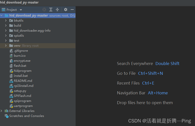Select the uartprogram file name
Screen dimensions: 195x126
point(23,106)
